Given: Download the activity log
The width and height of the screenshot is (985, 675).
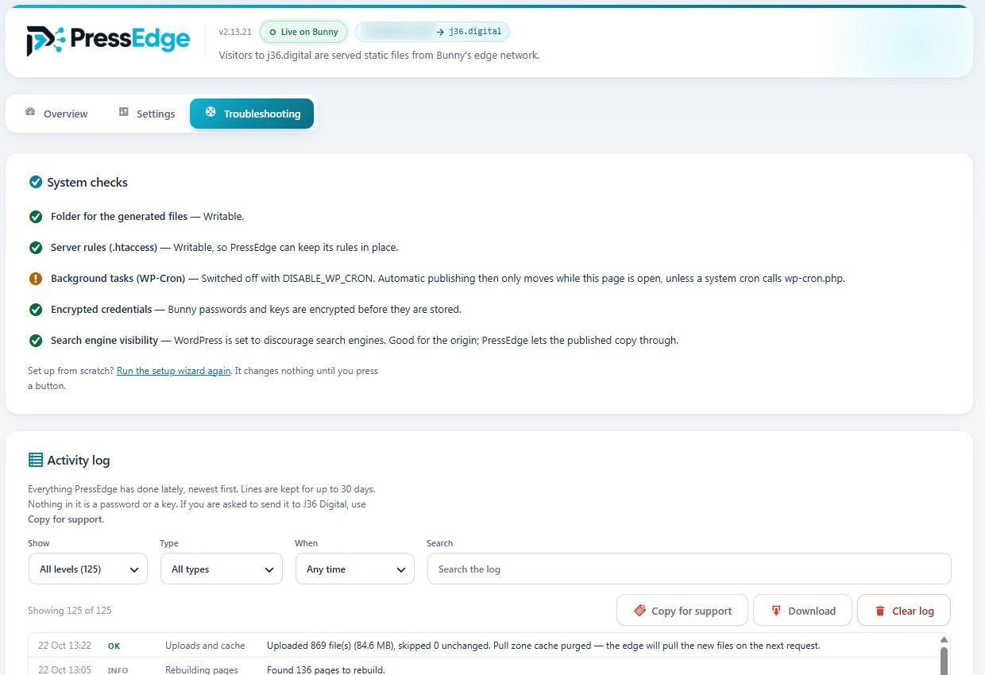Looking at the screenshot, I should (x=802, y=610).
